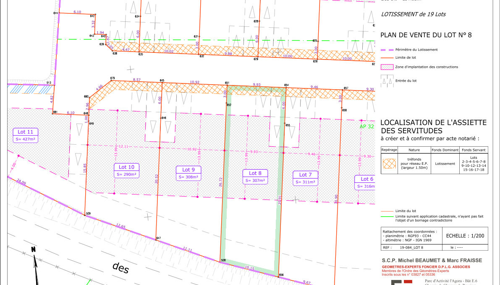The width and height of the screenshot is (500, 285).
Task: Click the hatched Zone d'implantation legend box
Action: [x=387, y=67]
